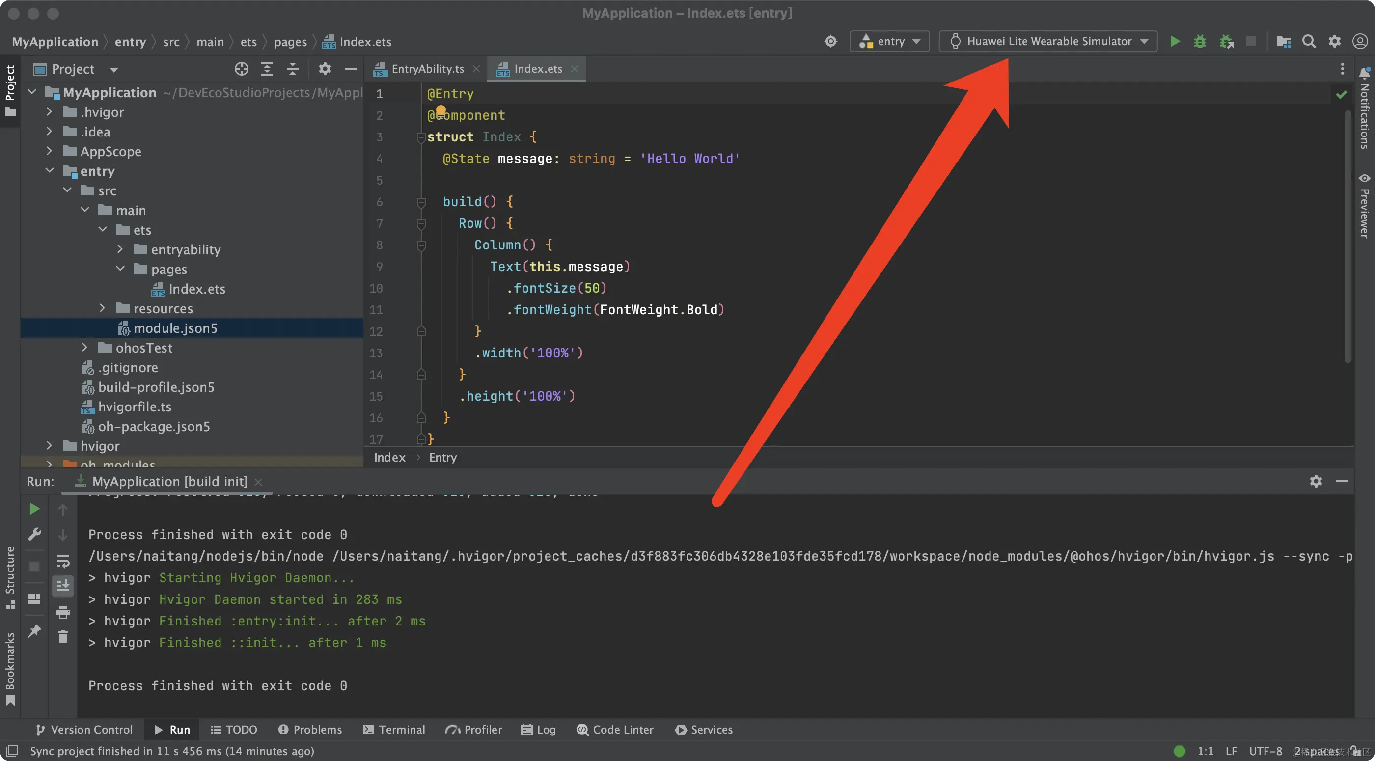
Task: Click the Select Opened File target icon
Action: coord(241,69)
